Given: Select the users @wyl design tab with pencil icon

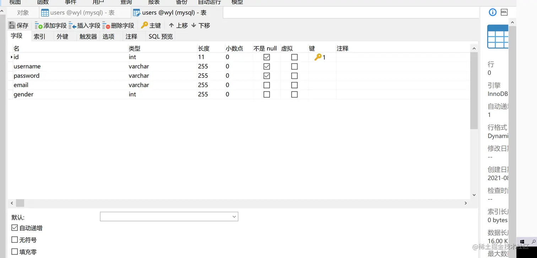Looking at the screenshot, I should (177, 12).
